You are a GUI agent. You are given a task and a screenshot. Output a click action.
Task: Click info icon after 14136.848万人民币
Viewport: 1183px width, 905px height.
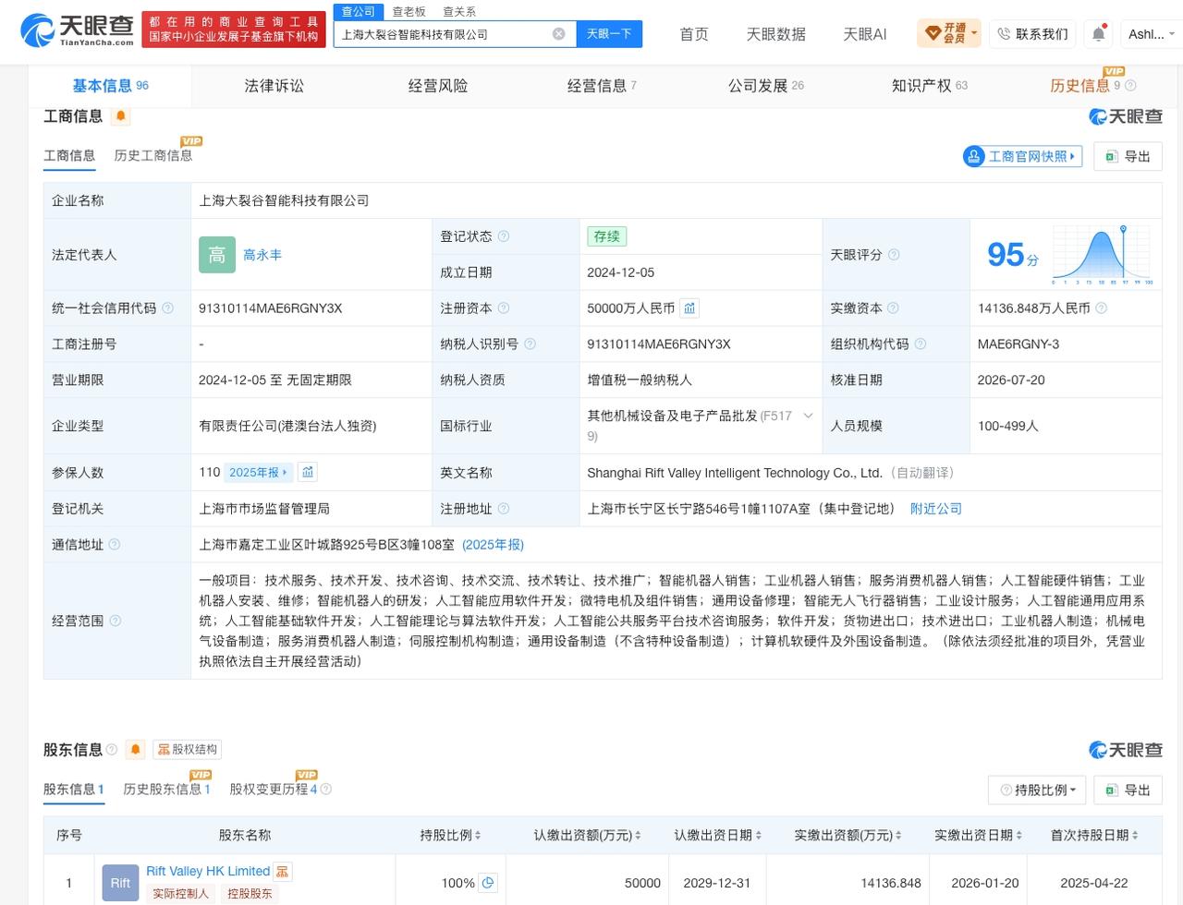coord(1102,308)
